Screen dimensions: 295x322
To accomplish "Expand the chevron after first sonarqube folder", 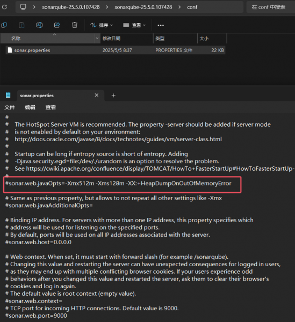I will pyautogui.click(x=107, y=7).
